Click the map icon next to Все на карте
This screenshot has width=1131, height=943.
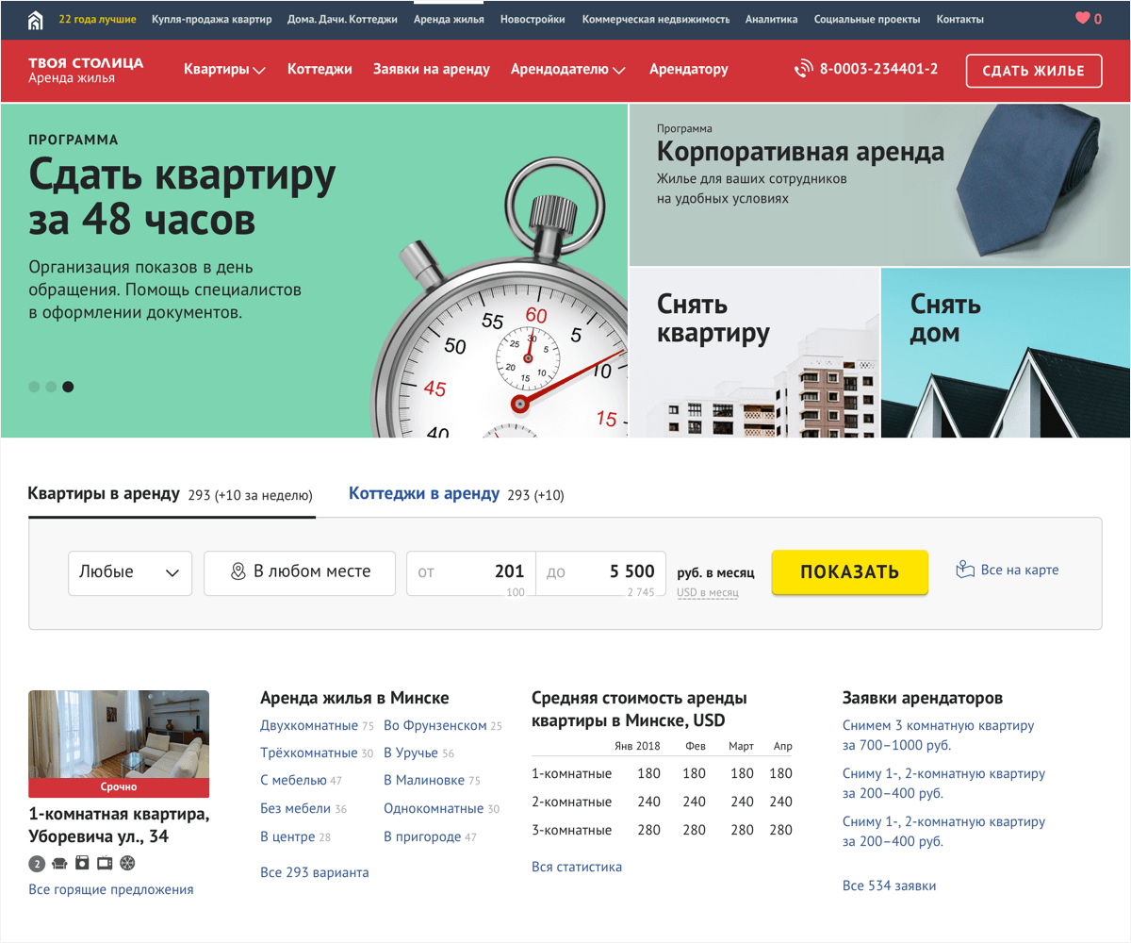click(964, 570)
